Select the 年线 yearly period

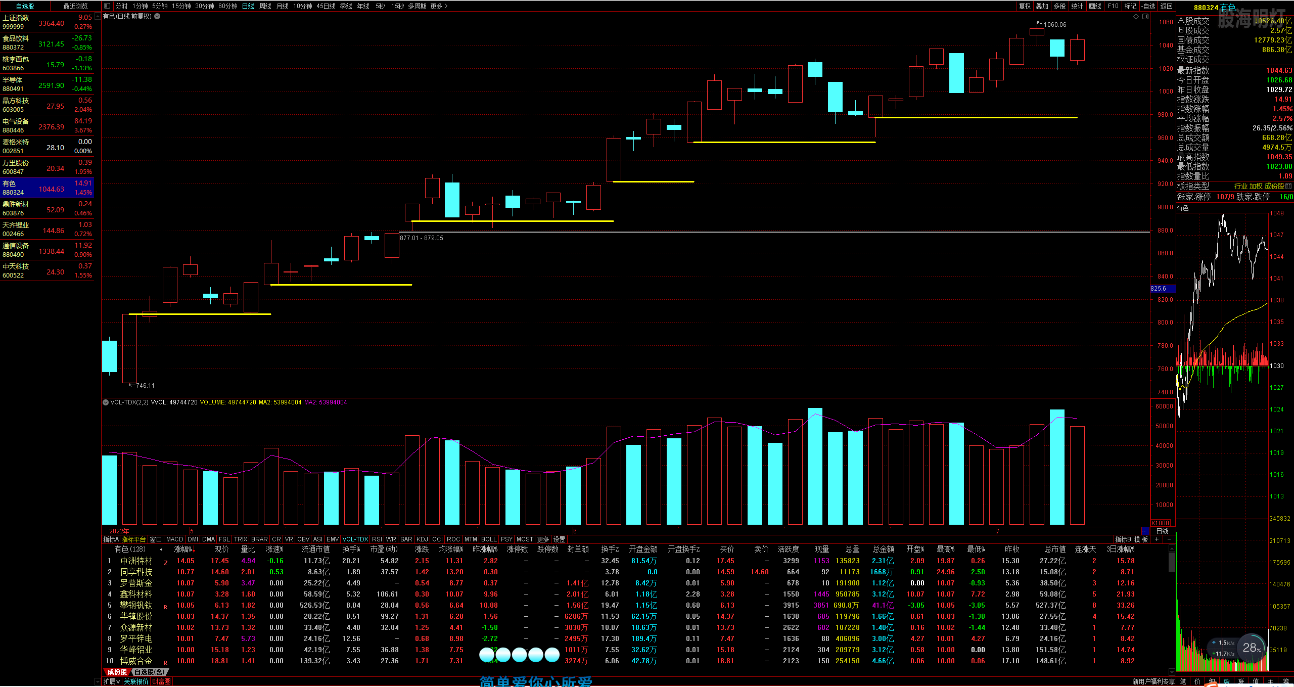click(x=363, y=6)
